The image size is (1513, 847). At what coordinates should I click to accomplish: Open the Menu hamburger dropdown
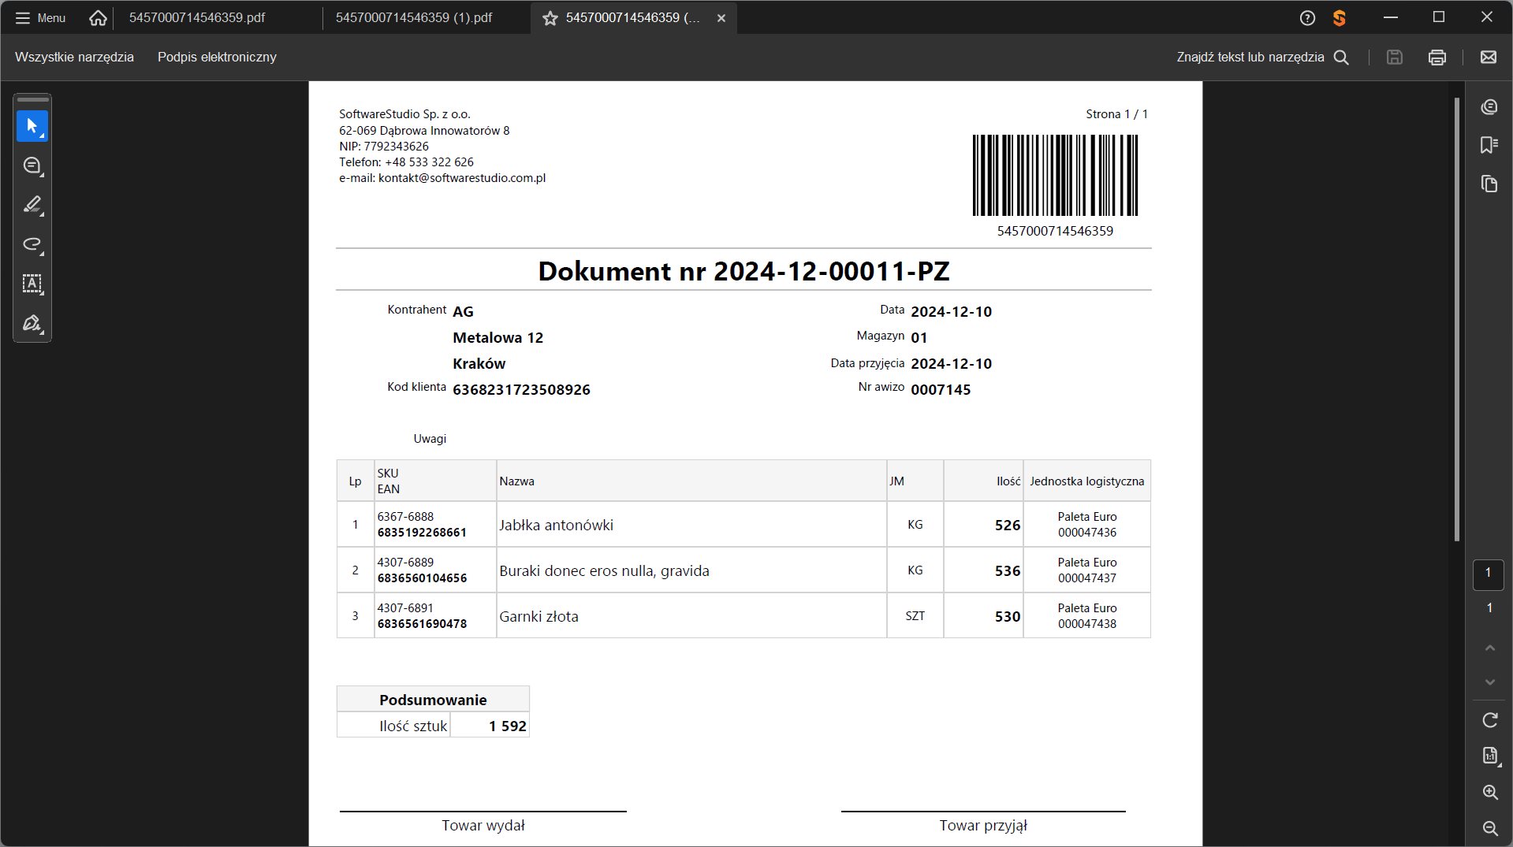coord(40,18)
